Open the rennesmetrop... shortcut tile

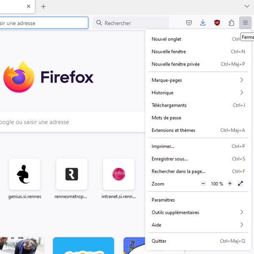coord(72,179)
